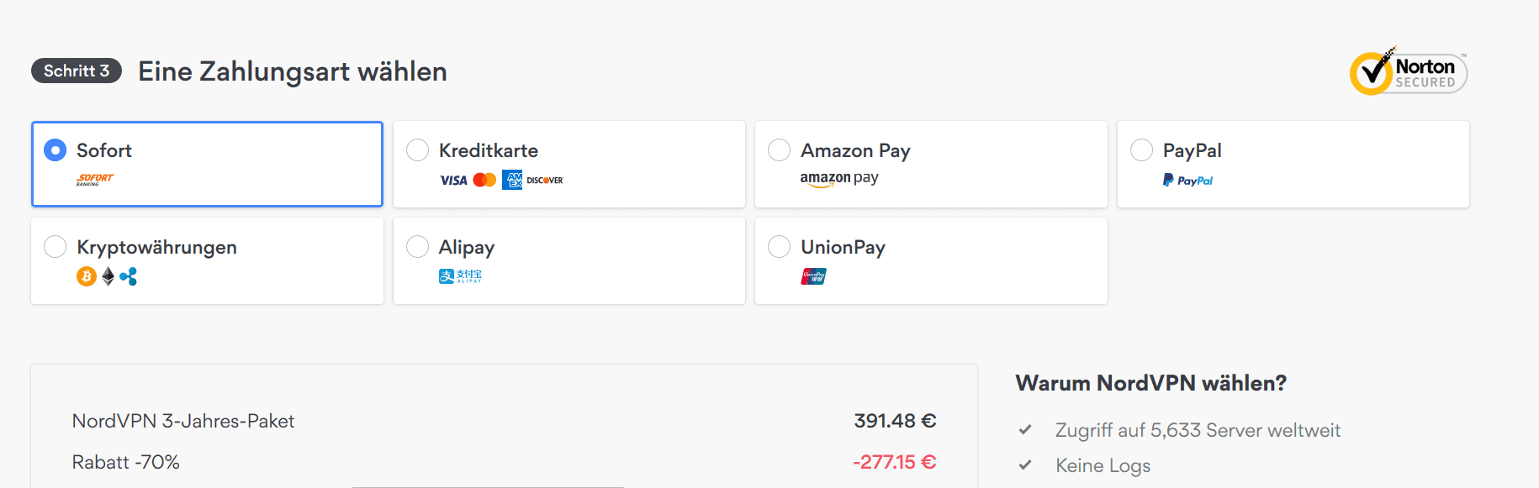Image resolution: width=1539 pixels, height=488 pixels.
Task: Select the PayPal radio button
Action: tap(1141, 150)
